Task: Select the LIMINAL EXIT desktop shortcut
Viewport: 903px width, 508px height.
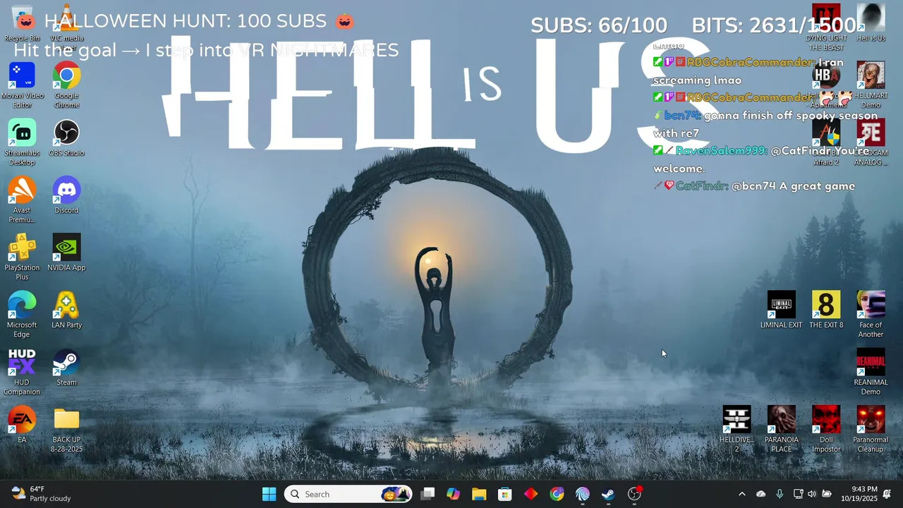Action: (782, 310)
